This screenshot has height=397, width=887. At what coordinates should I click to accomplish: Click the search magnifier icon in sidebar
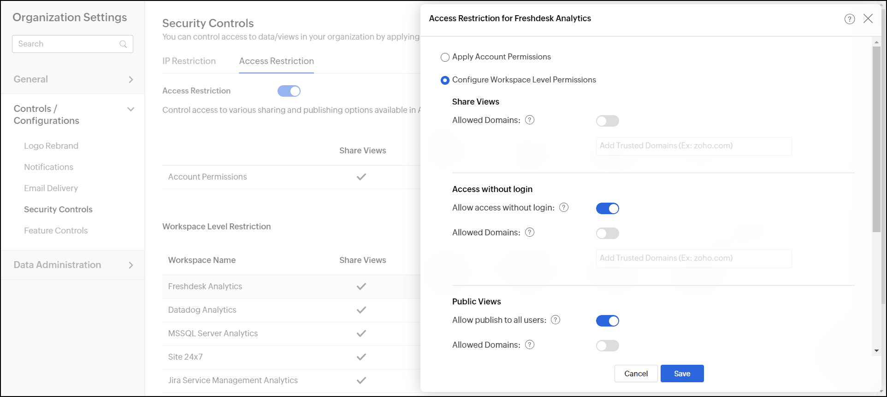123,44
